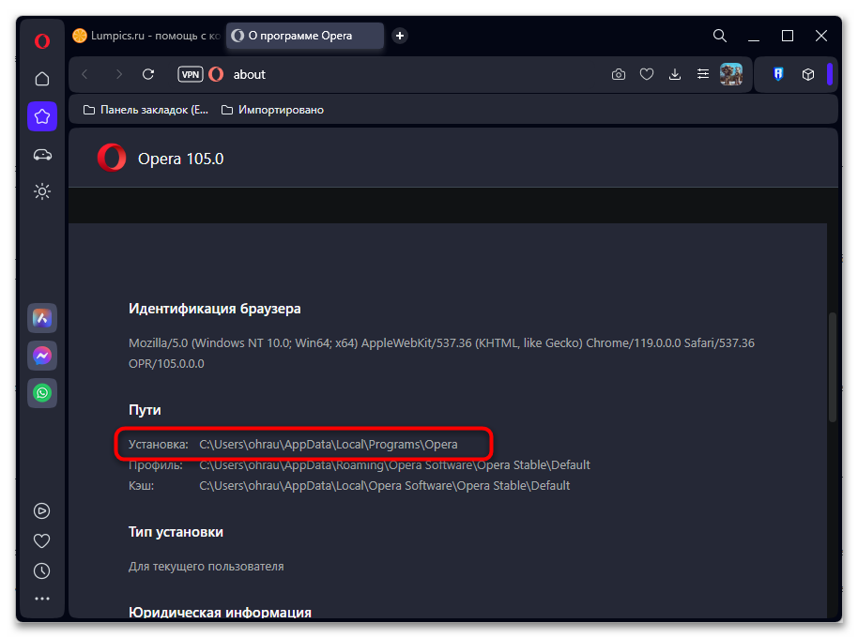The image size is (858, 638).
Task: Click the 'Идентификация браузера' heading
Action: click(x=214, y=309)
